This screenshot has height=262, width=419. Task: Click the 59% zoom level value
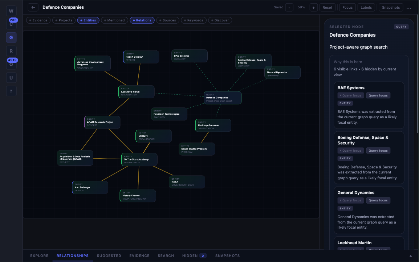pyautogui.click(x=301, y=8)
